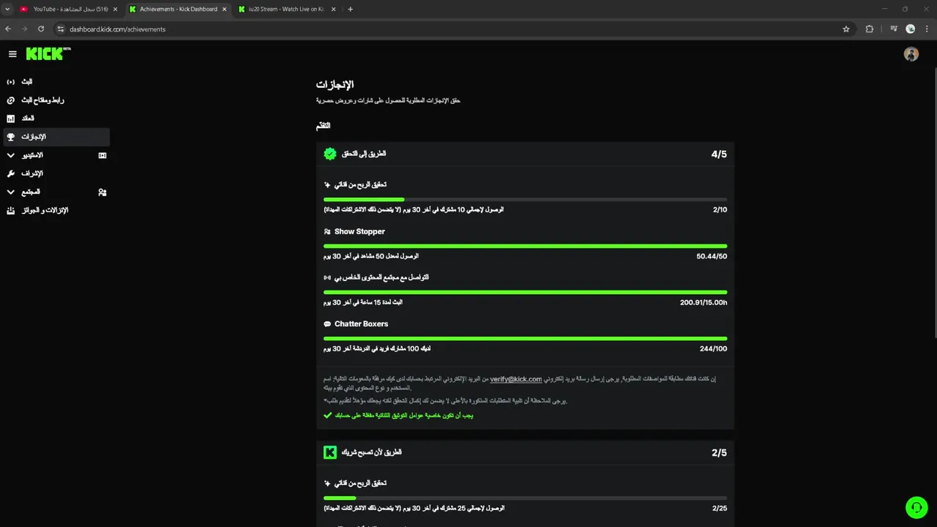The height and width of the screenshot is (527, 937).
Task: Open a new browser tab
Action: pyautogui.click(x=350, y=10)
